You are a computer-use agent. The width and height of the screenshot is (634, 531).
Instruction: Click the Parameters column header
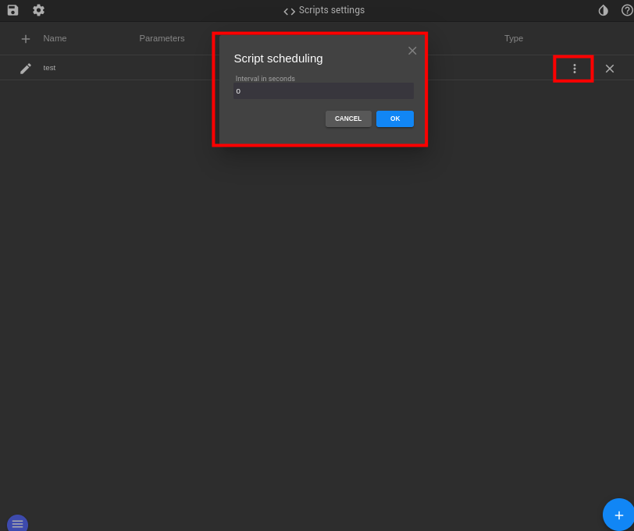[x=162, y=38]
